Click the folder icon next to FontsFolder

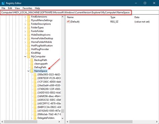[29, 31]
